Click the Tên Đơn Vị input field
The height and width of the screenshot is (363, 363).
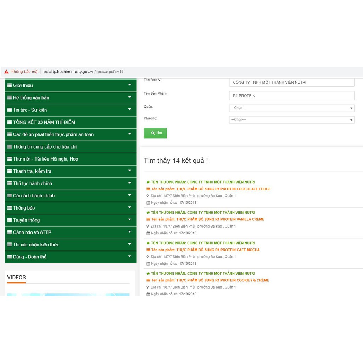point(292,82)
